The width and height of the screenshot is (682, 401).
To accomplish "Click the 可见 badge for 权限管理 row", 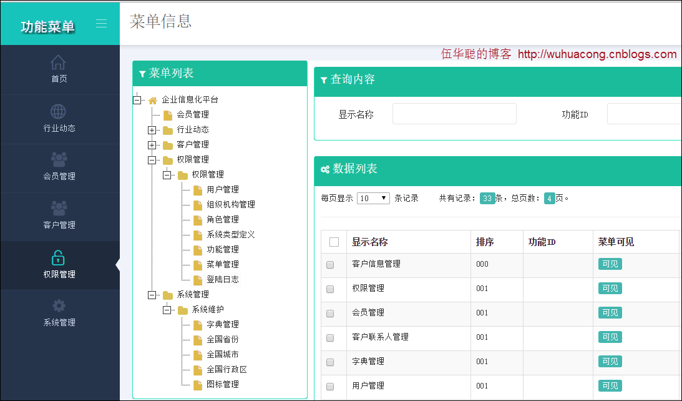I will click(x=610, y=289).
